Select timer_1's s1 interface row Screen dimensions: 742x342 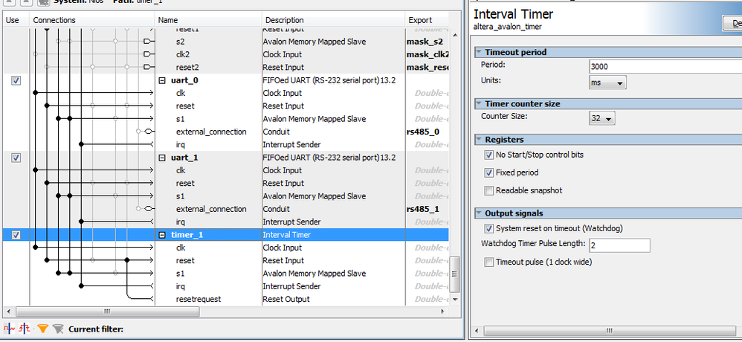226,274
